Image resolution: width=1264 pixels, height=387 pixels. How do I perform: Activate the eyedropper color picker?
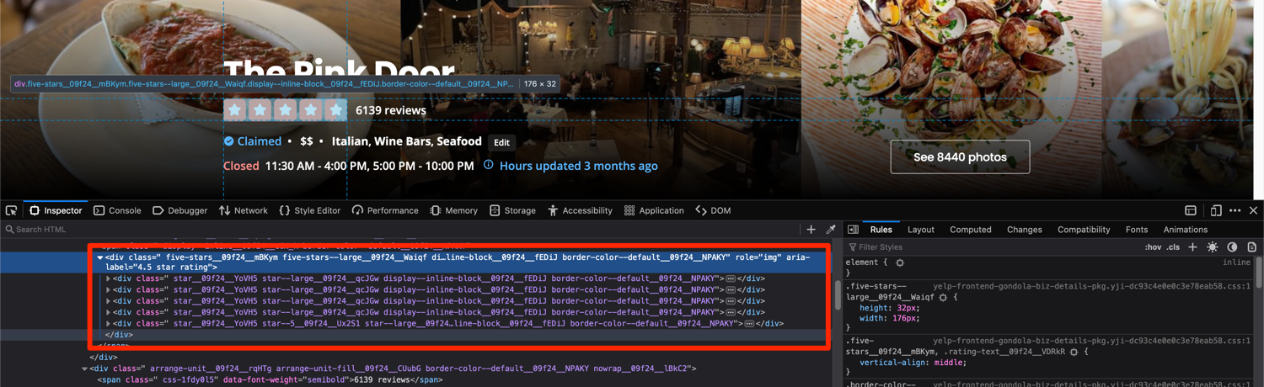(831, 230)
